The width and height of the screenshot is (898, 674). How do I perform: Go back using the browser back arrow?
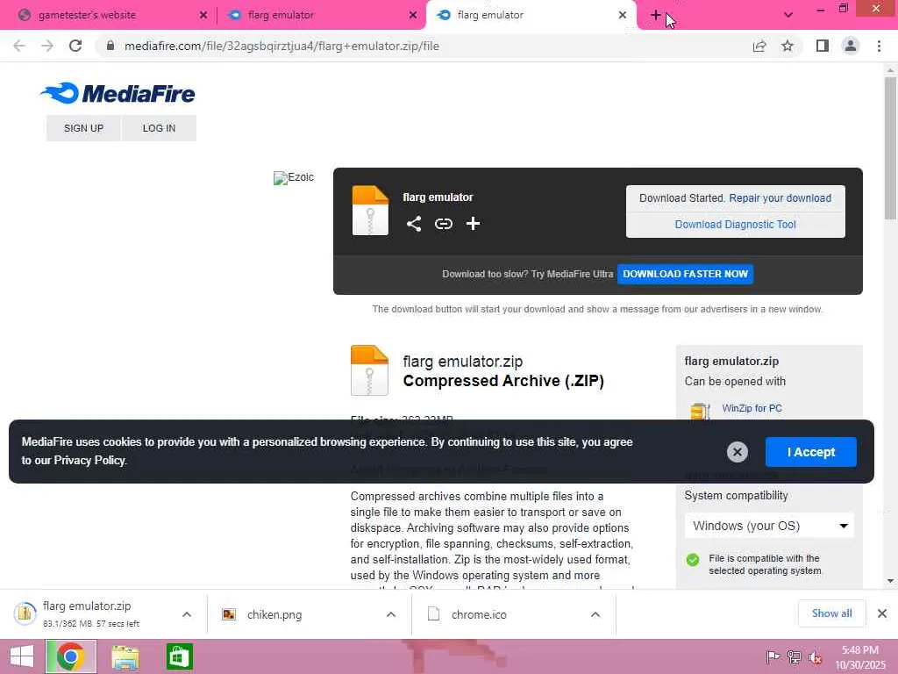tap(19, 46)
